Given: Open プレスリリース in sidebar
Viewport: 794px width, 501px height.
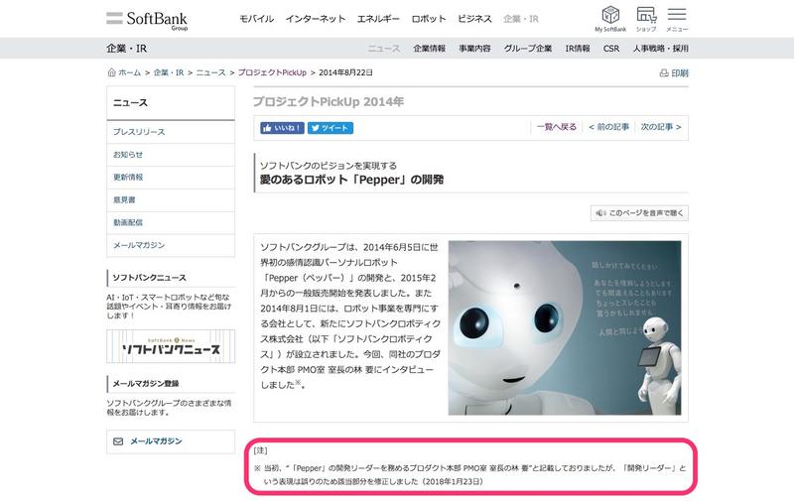Looking at the screenshot, I should [x=171, y=132].
